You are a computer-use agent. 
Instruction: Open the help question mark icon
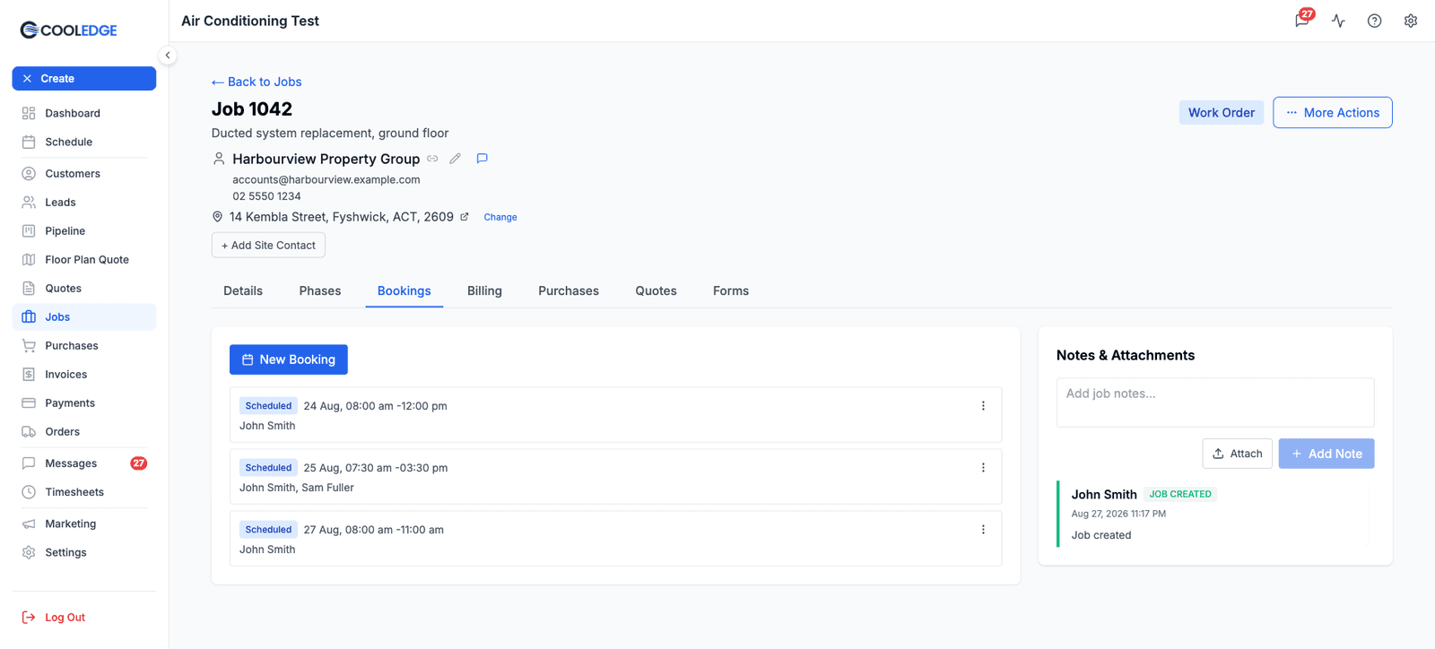pyautogui.click(x=1374, y=21)
